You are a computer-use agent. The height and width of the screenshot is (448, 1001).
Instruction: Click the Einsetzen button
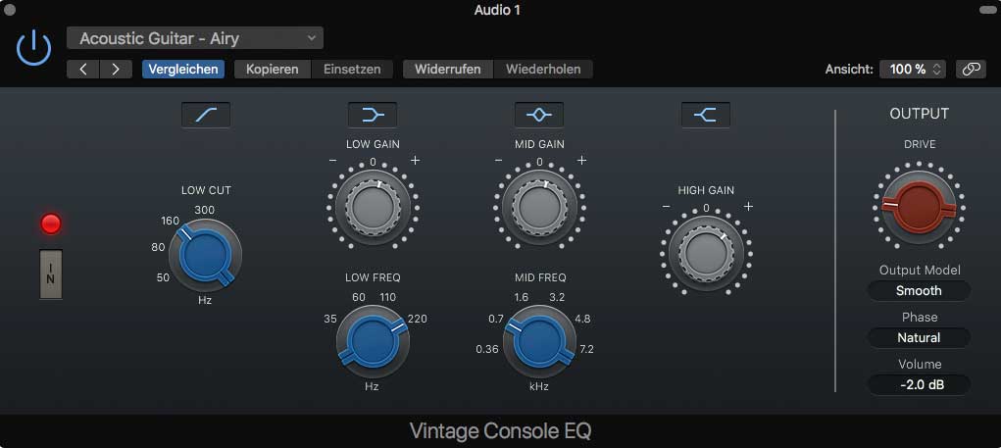click(x=352, y=70)
